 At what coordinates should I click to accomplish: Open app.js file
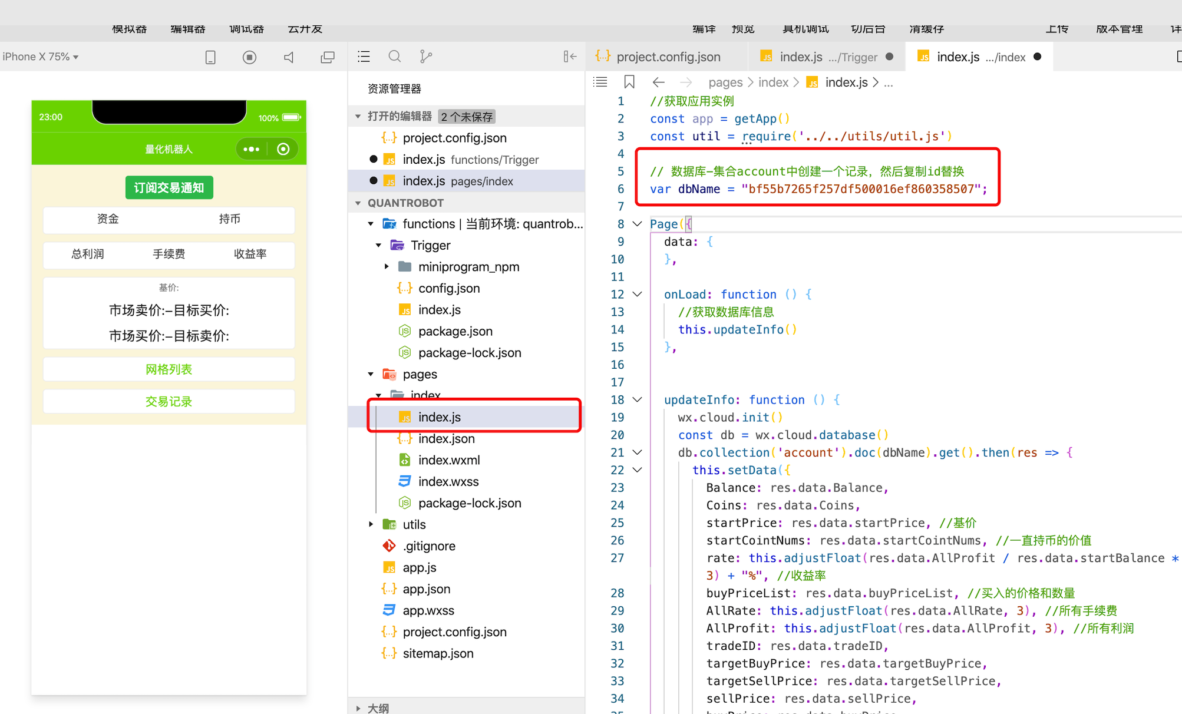tap(467, 567)
